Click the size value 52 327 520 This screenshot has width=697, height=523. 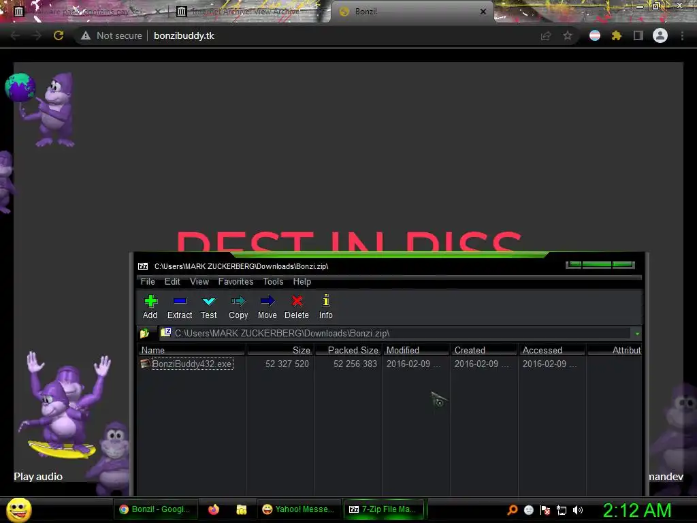(287, 364)
